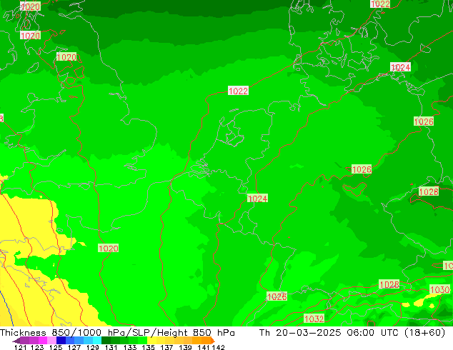Click legend value 131
The image size is (453, 350).
click(111, 347)
